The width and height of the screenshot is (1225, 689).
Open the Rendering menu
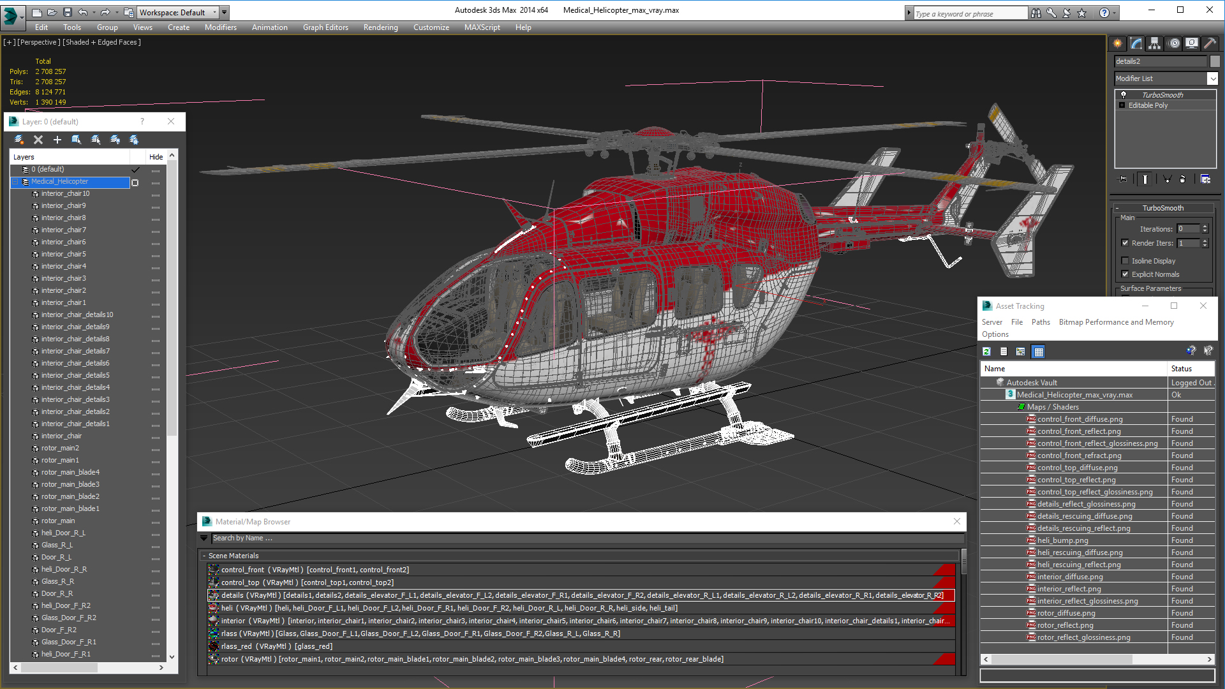(380, 27)
